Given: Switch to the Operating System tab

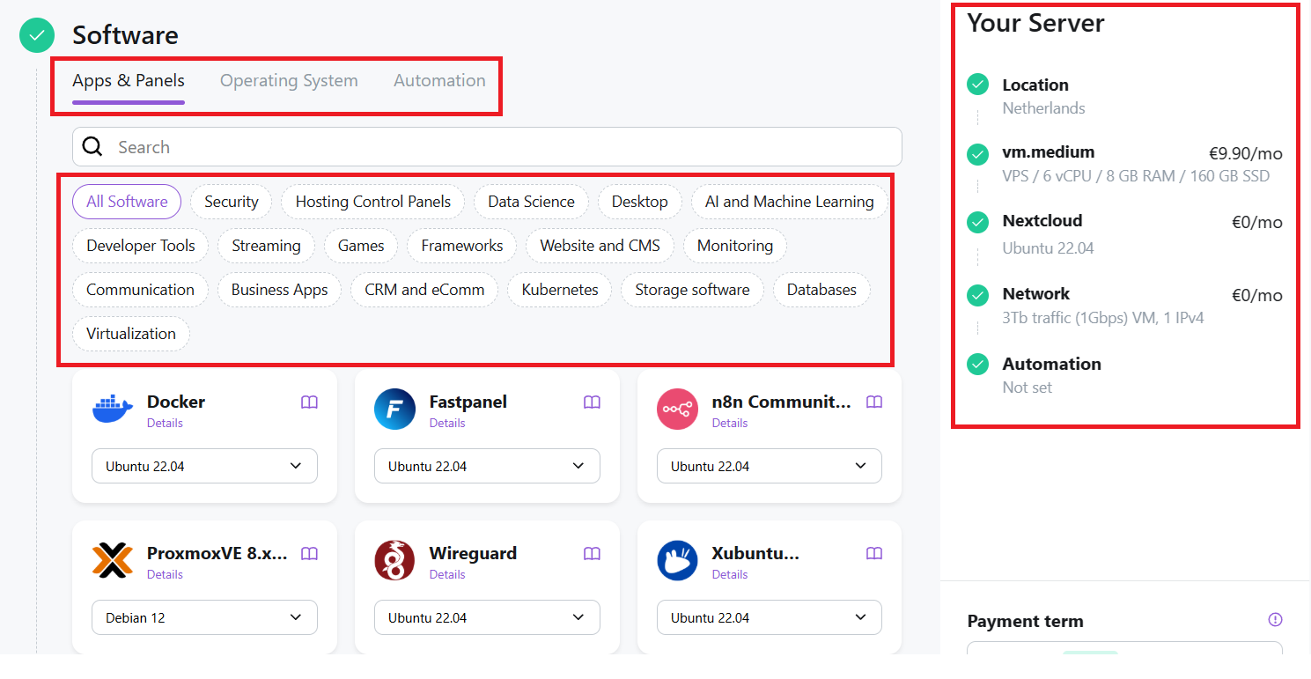Looking at the screenshot, I should 289,81.
